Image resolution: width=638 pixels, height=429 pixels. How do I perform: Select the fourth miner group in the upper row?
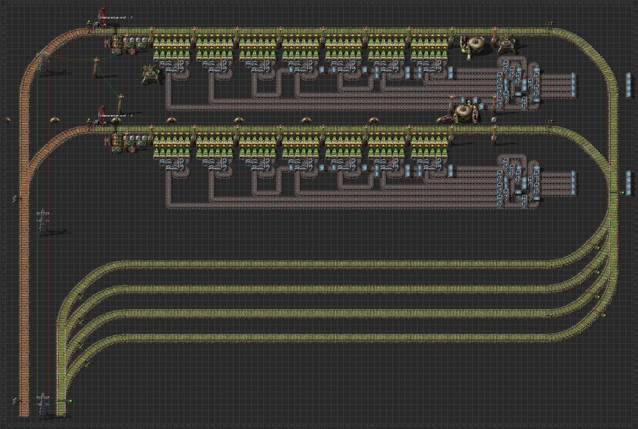(x=301, y=47)
